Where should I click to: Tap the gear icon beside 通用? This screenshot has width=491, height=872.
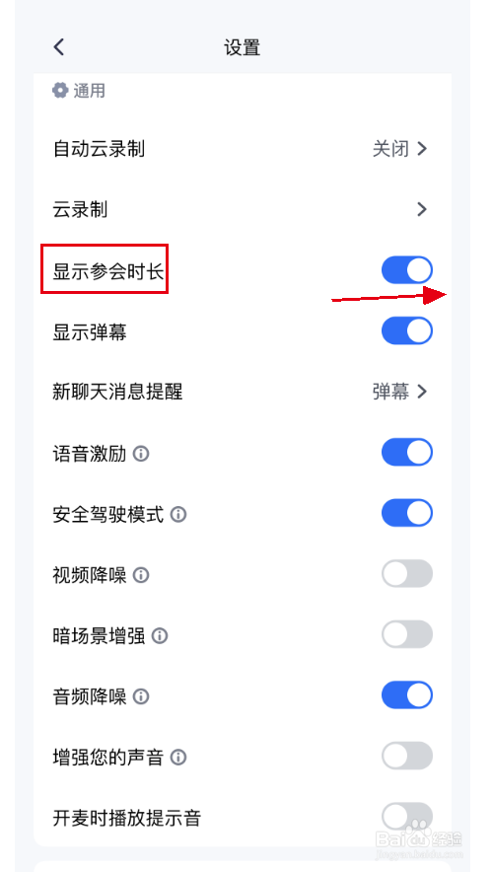click(x=60, y=90)
